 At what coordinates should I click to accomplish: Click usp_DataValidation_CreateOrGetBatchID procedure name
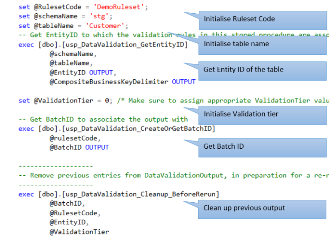138,129
